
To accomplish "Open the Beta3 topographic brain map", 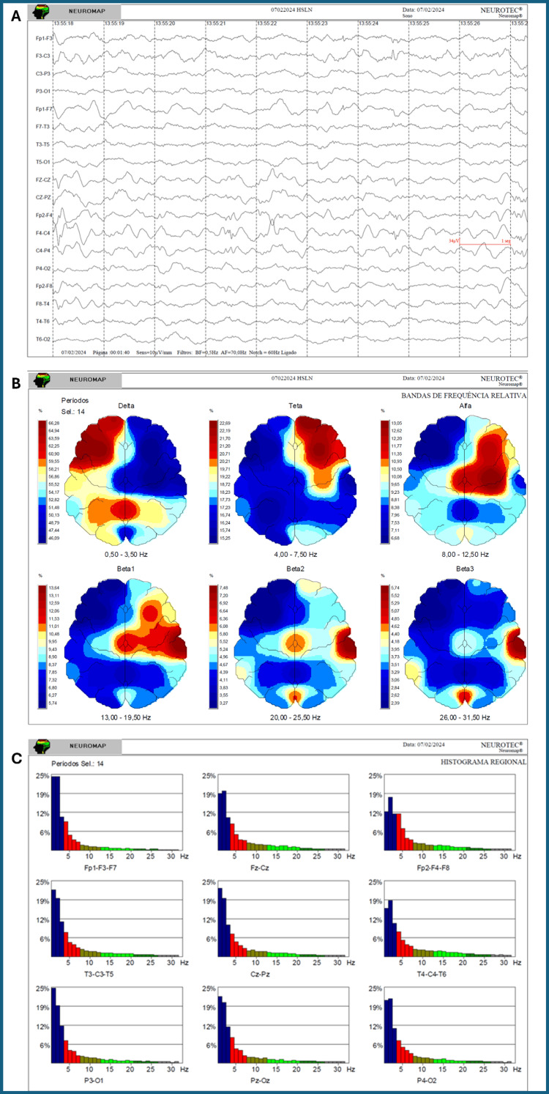I will pos(466,643).
